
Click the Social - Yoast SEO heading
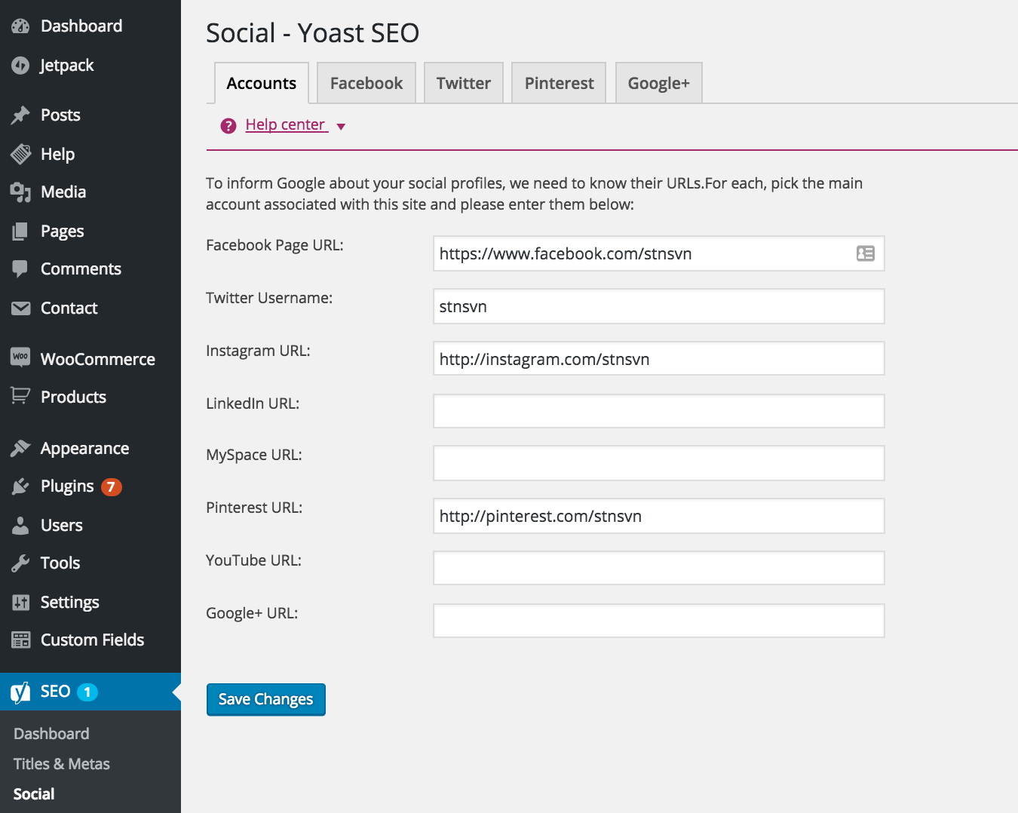pos(313,33)
